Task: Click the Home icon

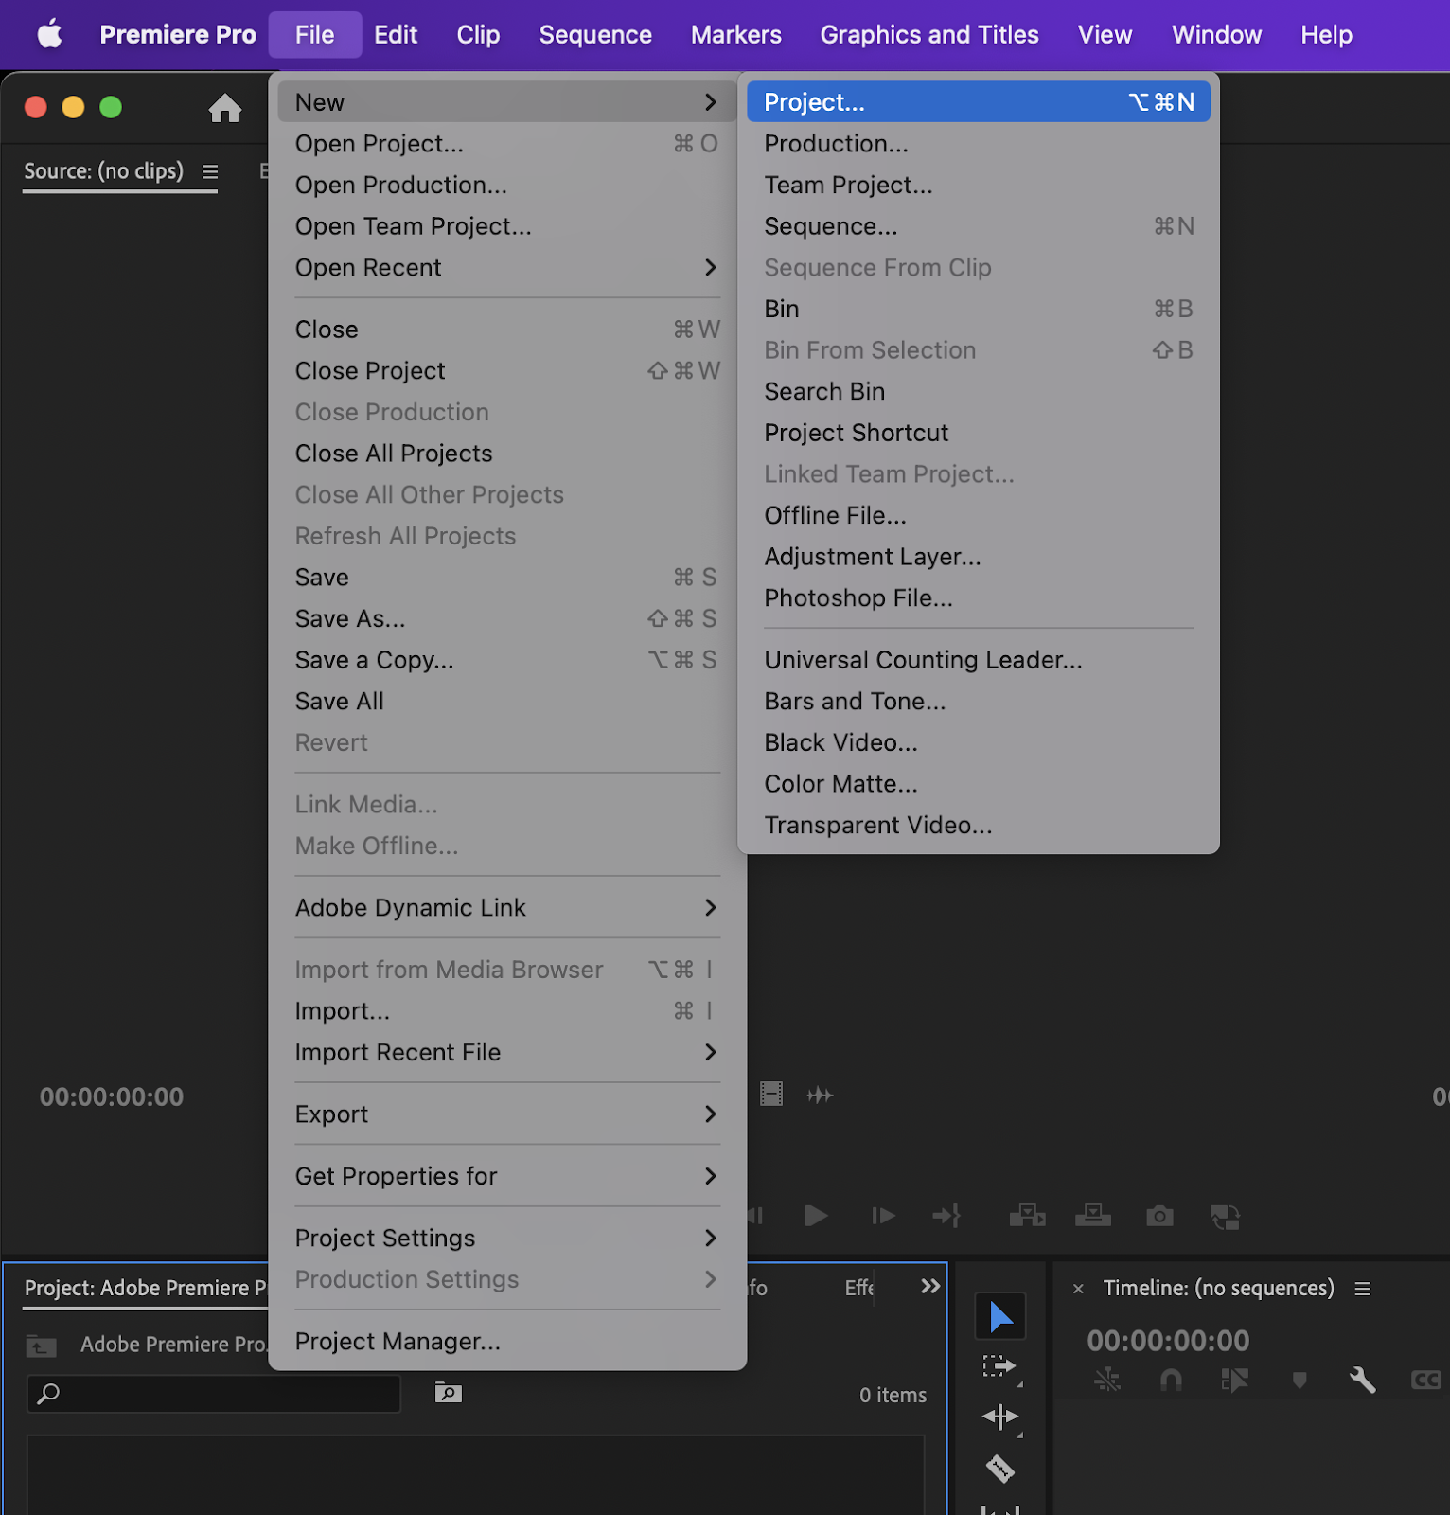Action: click(x=225, y=108)
